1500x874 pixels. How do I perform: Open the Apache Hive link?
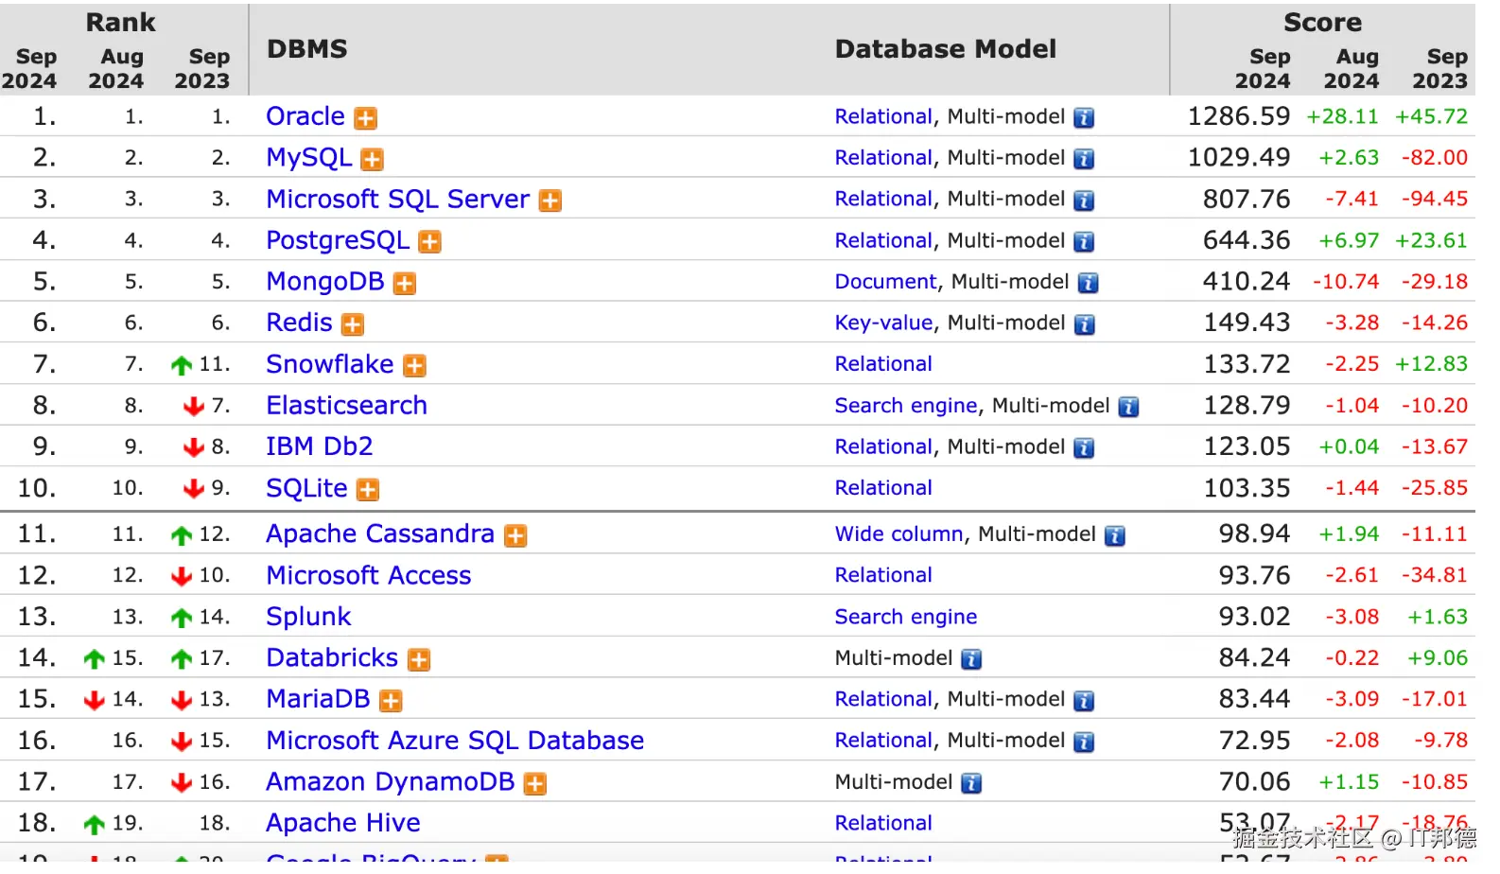point(342,823)
